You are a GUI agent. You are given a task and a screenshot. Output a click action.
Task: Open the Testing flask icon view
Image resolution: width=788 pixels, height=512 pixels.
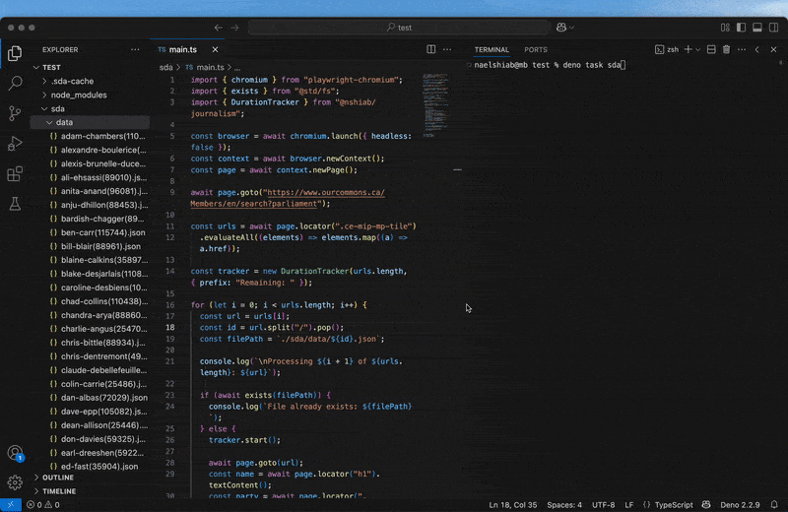pos(15,204)
